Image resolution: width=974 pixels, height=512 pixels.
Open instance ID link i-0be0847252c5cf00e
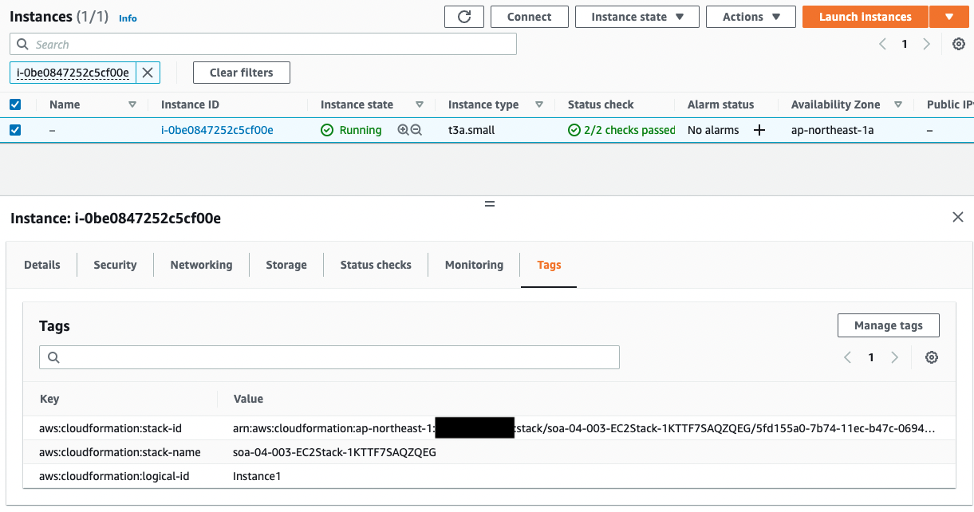[217, 130]
